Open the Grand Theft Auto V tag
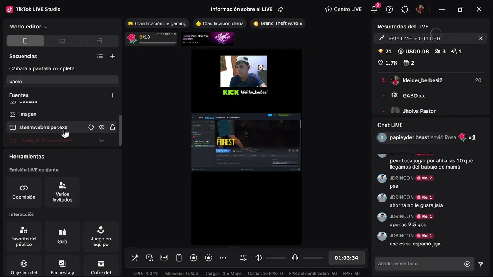The image size is (493, 277). coord(278,23)
